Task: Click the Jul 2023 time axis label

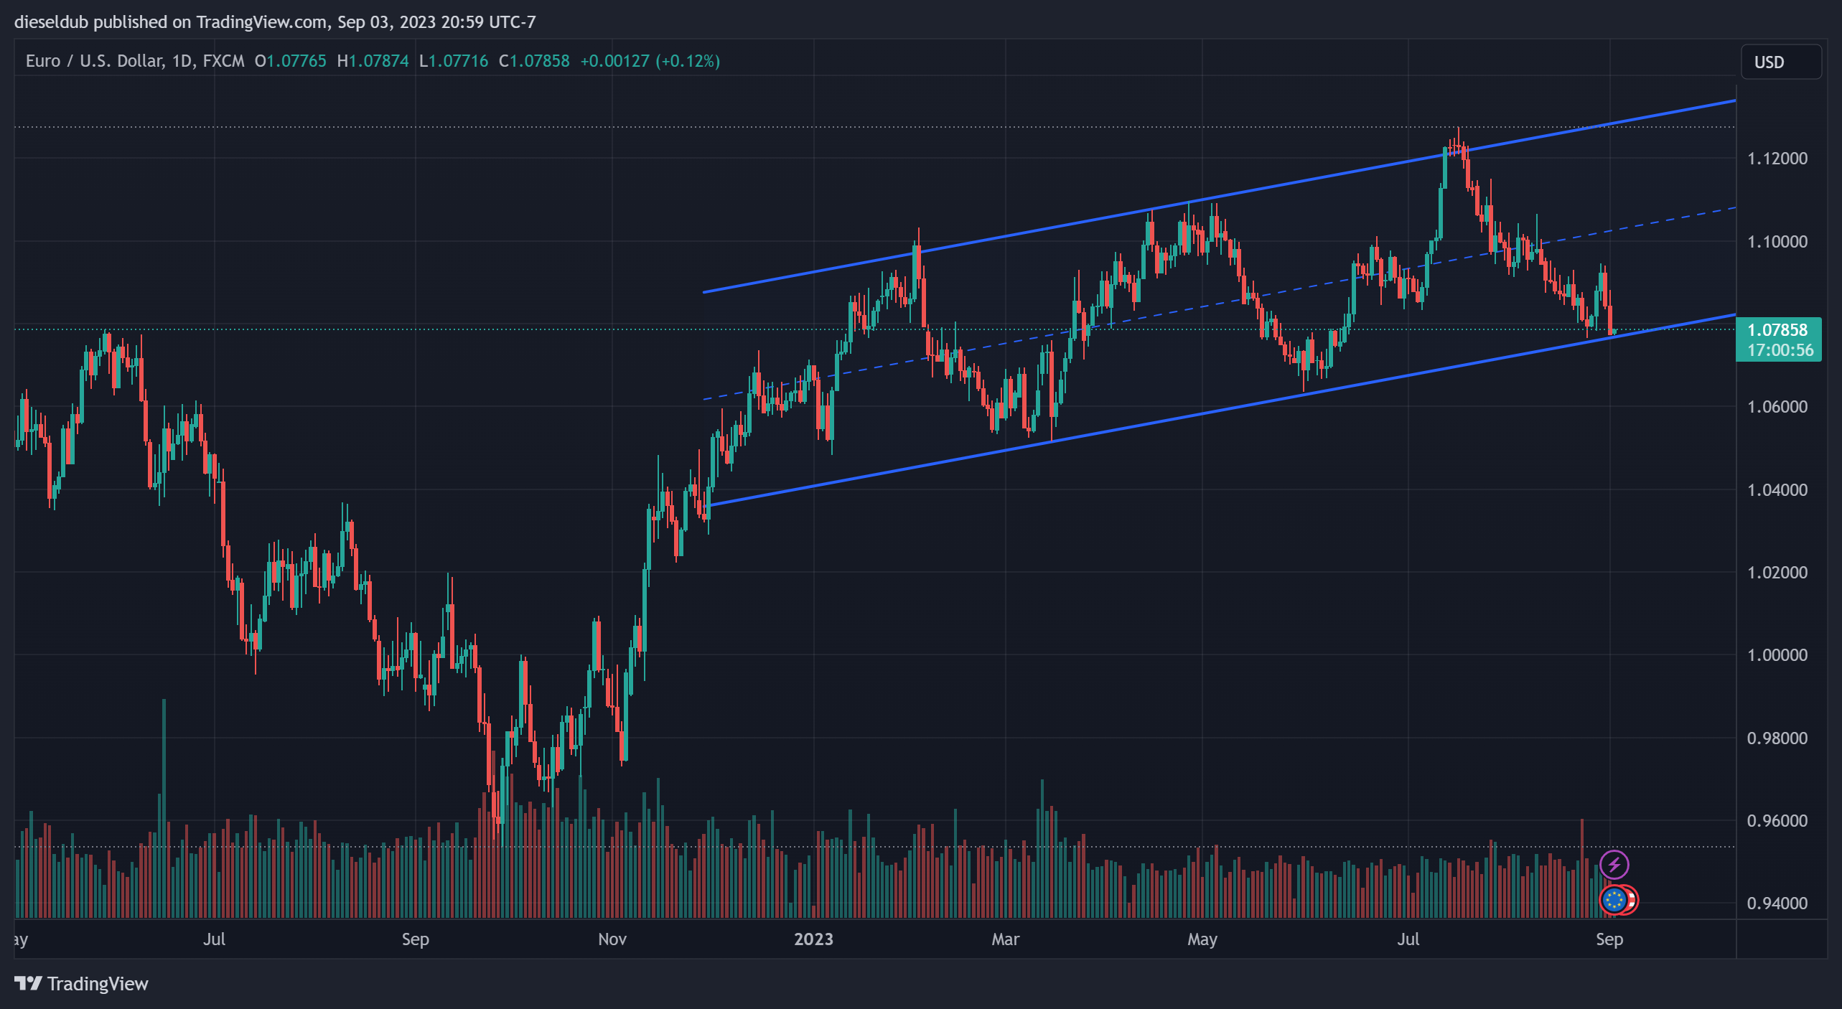Action: click(1408, 939)
